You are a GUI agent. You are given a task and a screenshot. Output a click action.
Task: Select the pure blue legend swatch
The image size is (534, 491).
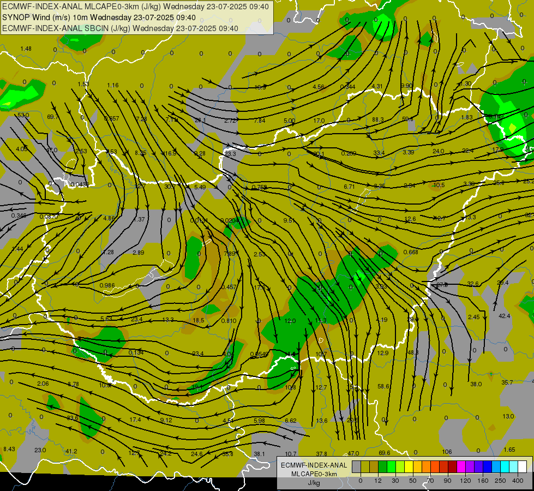pos(487,466)
